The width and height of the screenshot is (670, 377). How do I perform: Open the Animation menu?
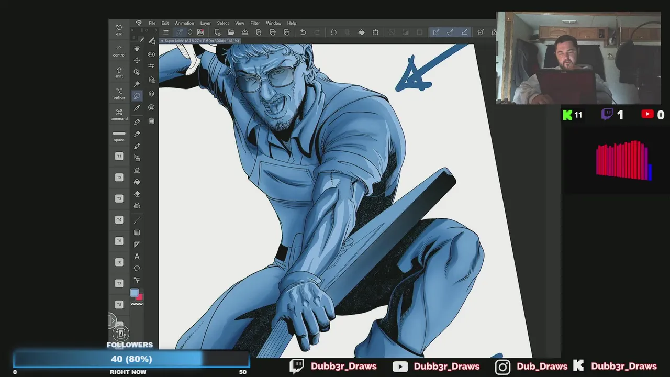tap(184, 23)
